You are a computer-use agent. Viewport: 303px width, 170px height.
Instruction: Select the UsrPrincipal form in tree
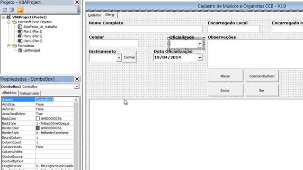[32, 51]
